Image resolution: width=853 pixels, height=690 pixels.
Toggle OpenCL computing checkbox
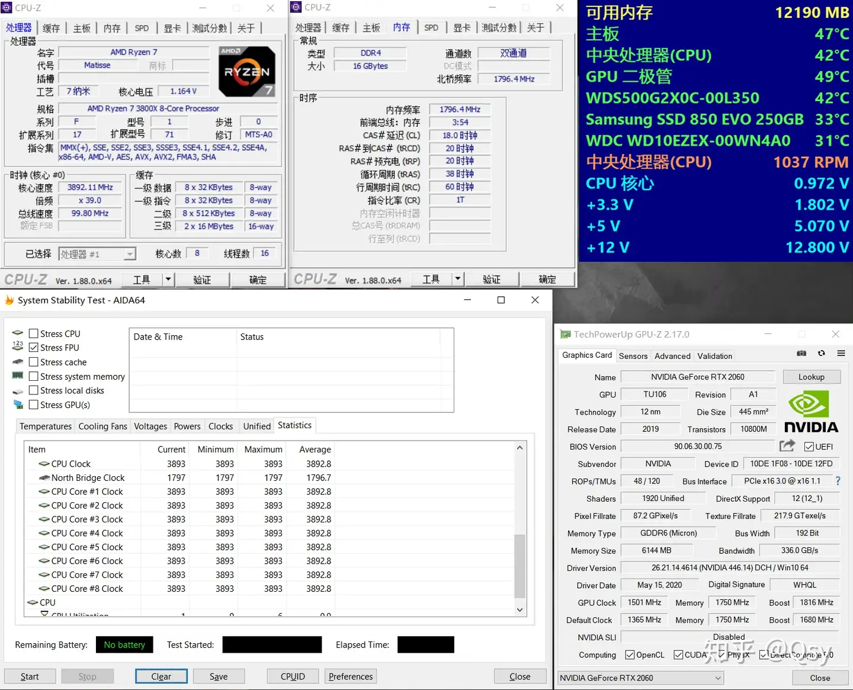tap(630, 654)
